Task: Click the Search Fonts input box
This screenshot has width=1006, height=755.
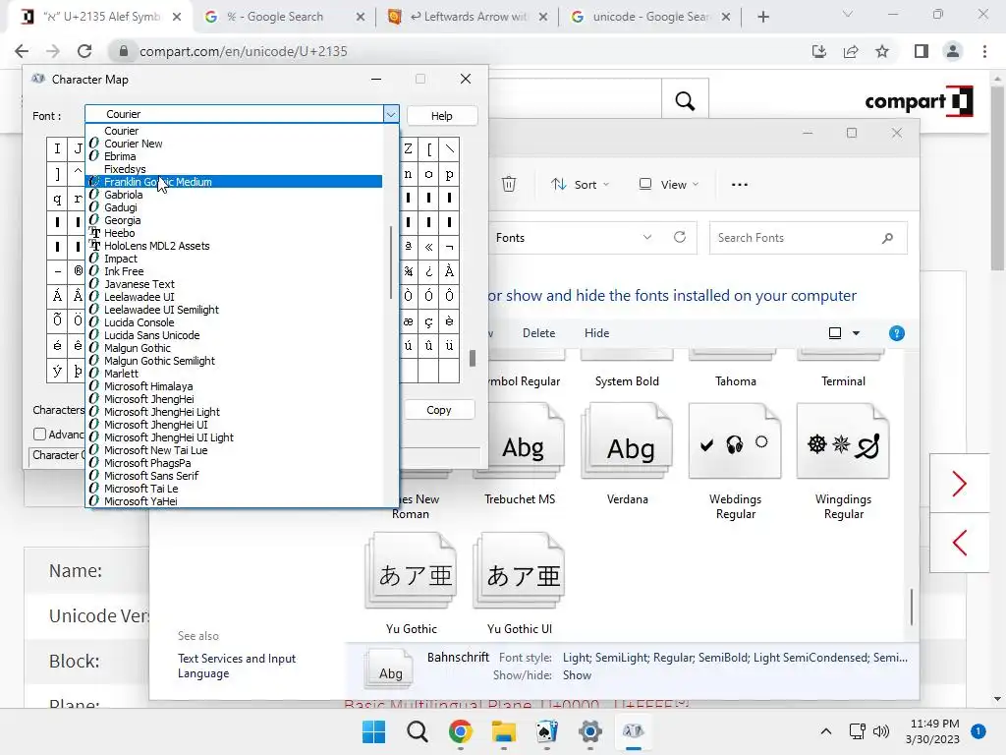Action: pos(808,238)
